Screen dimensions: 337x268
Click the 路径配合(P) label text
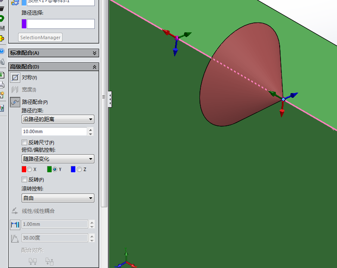tap(35, 102)
